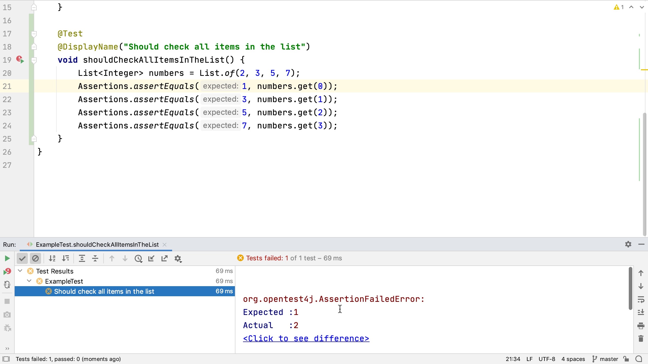Image resolution: width=648 pixels, height=364 pixels.
Task: Open the assertion difference viewer link
Action: pos(306,338)
